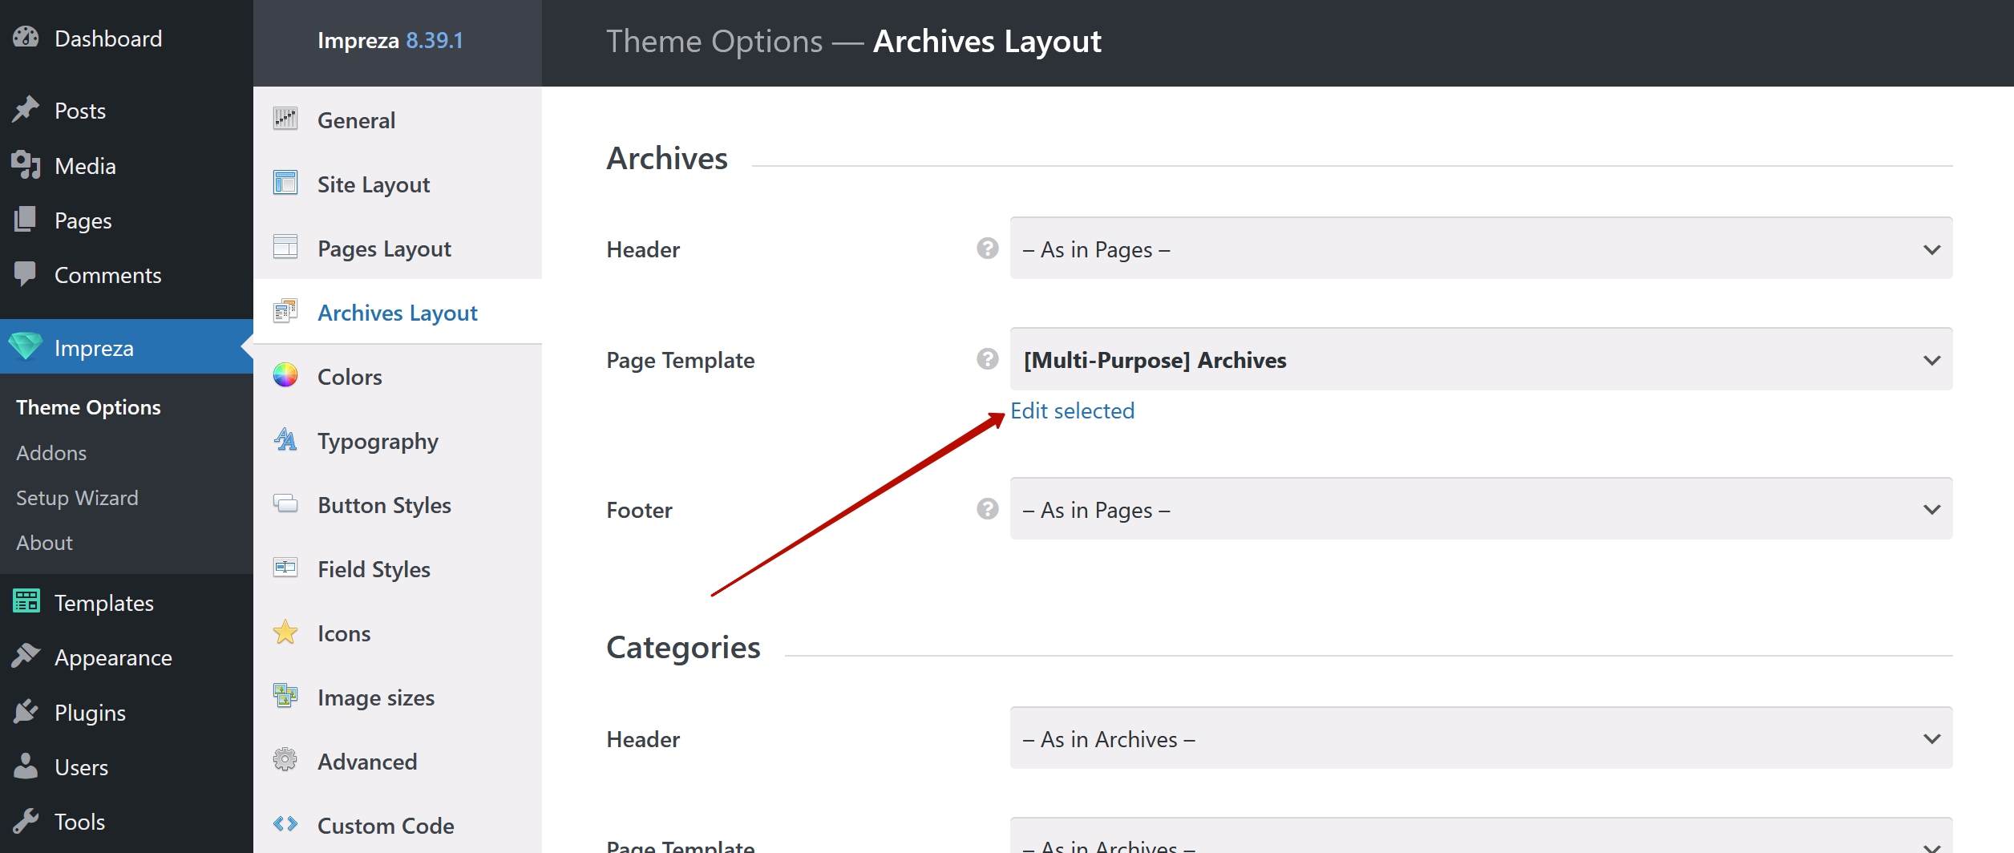
Task: Open the Archives Footer dropdown
Action: tap(1481, 509)
